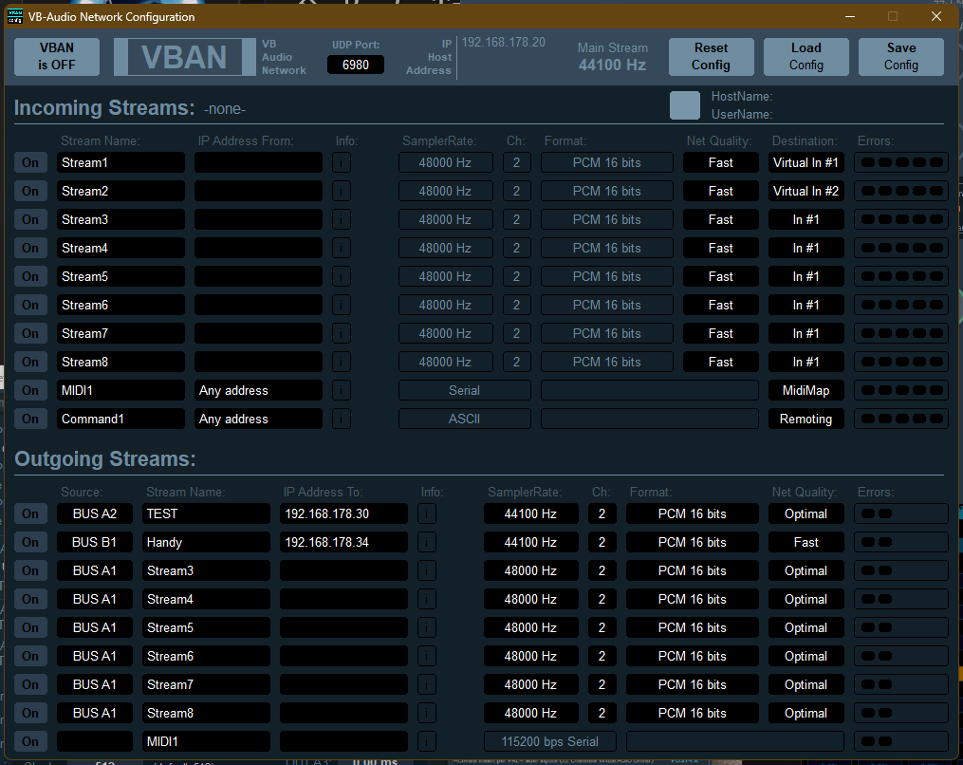
Task: Edit IP Address From for Stream1
Action: click(259, 163)
